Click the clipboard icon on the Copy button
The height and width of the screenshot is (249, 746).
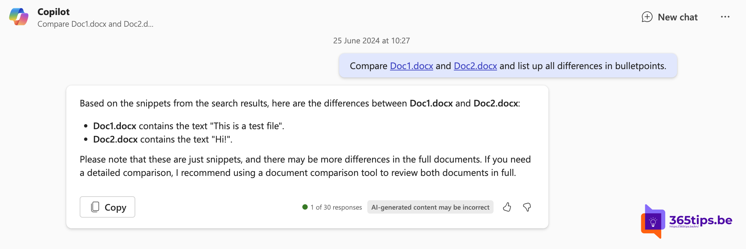coord(95,207)
